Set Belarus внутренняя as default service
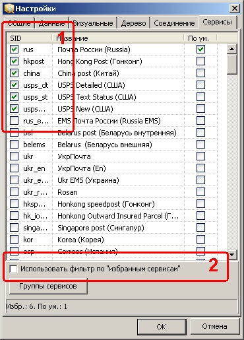This screenshot has height=340, width=244. (x=200, y=132)
